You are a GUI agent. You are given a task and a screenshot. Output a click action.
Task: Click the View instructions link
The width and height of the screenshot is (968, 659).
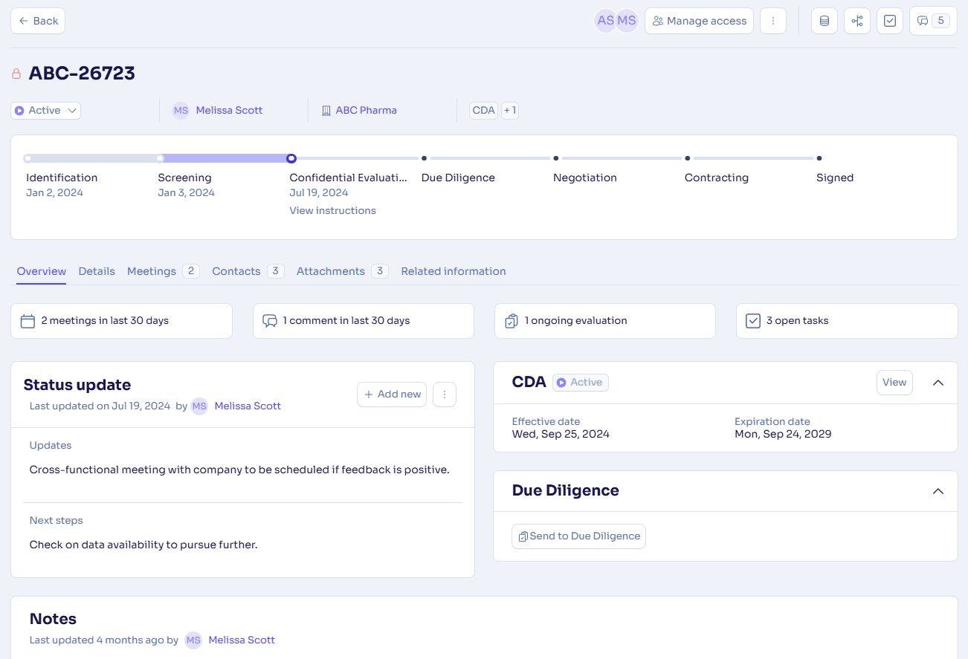(x=332, y=211)
